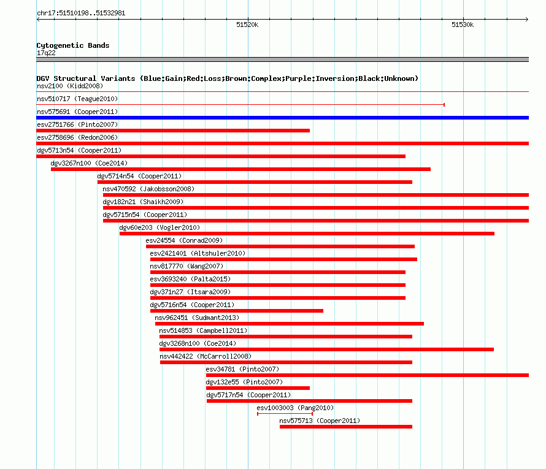Click the red bar under esv2751766
Screen dimensions: 546x469
(x=173, y=131)
